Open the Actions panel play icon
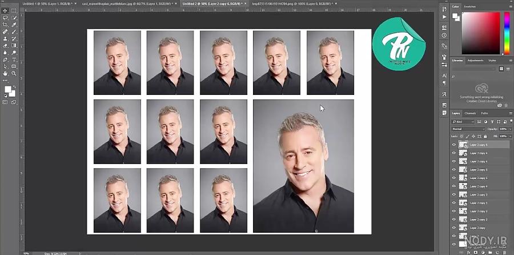 pos(444,17)
